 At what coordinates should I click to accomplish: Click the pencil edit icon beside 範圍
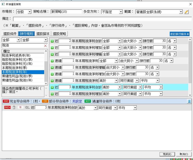pos(187,12)
